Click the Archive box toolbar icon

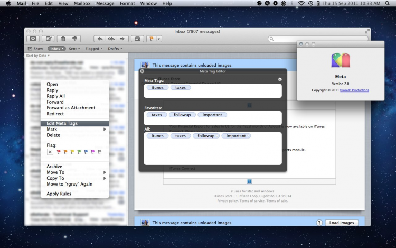137,39
